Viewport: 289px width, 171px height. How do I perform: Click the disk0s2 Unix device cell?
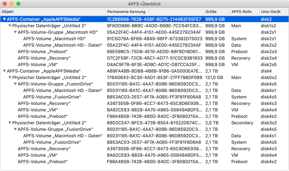(x=268, y=77)
